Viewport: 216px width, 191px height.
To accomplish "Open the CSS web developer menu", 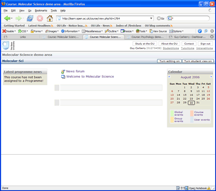I will (x=23, y=31).
